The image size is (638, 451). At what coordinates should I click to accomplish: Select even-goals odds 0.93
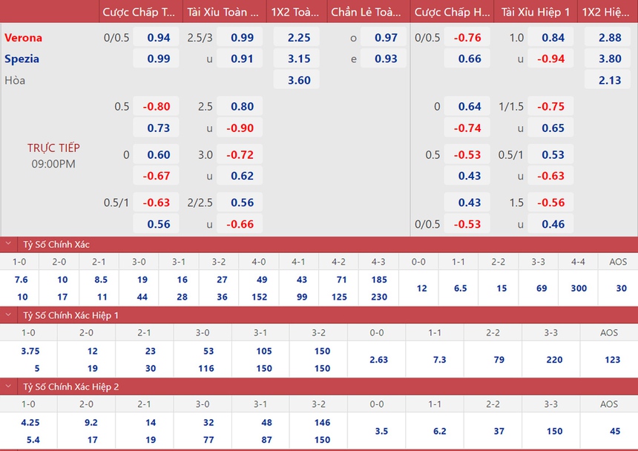386,59
